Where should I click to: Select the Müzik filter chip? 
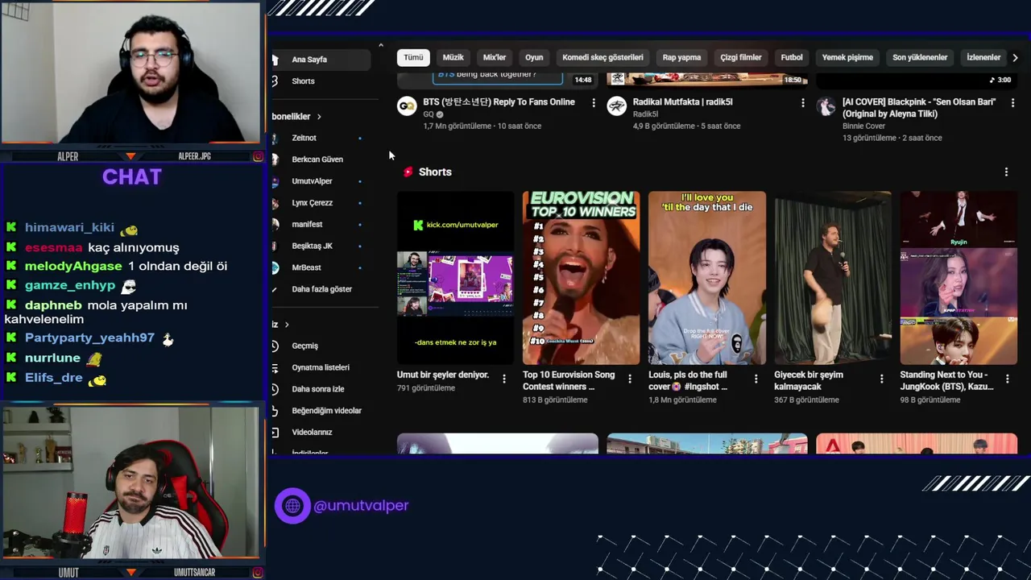[x=453, y=57]
